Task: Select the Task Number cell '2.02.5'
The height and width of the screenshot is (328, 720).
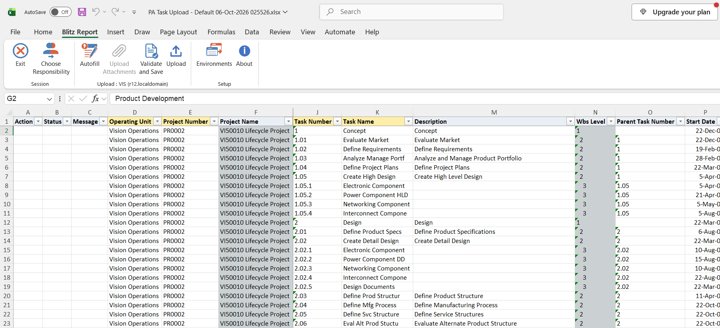Action: pyautogui.click(x=317, y=287)
